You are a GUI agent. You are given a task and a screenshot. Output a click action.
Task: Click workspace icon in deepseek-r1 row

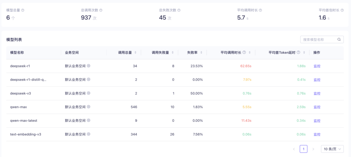coord(89,66)
